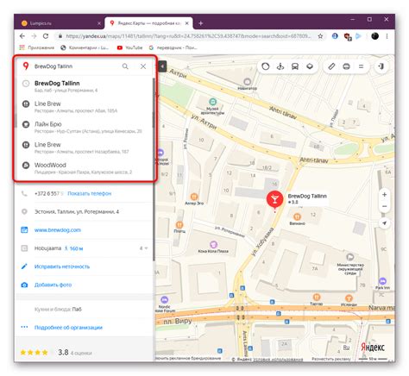Image resolution: width=409 pixels, height=376 pixels.
Task: Click the pencil icon beside Исправить неточность
Action: click(24, 266)
